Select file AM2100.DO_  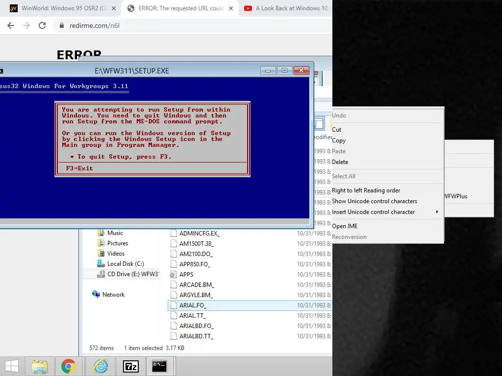coord(196,254)
